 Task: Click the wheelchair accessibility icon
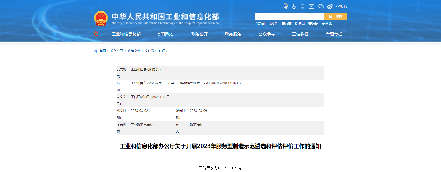(294, 6)
